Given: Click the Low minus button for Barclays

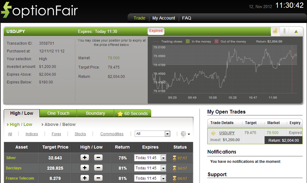Looking at the screenshot, I should click(98, 168).
